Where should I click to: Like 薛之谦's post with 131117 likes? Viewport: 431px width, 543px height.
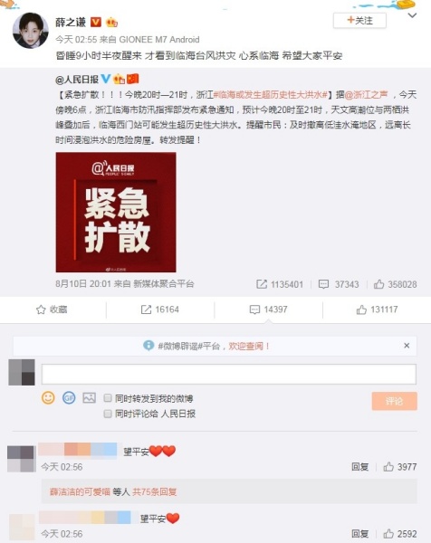[x=377, y=310]
